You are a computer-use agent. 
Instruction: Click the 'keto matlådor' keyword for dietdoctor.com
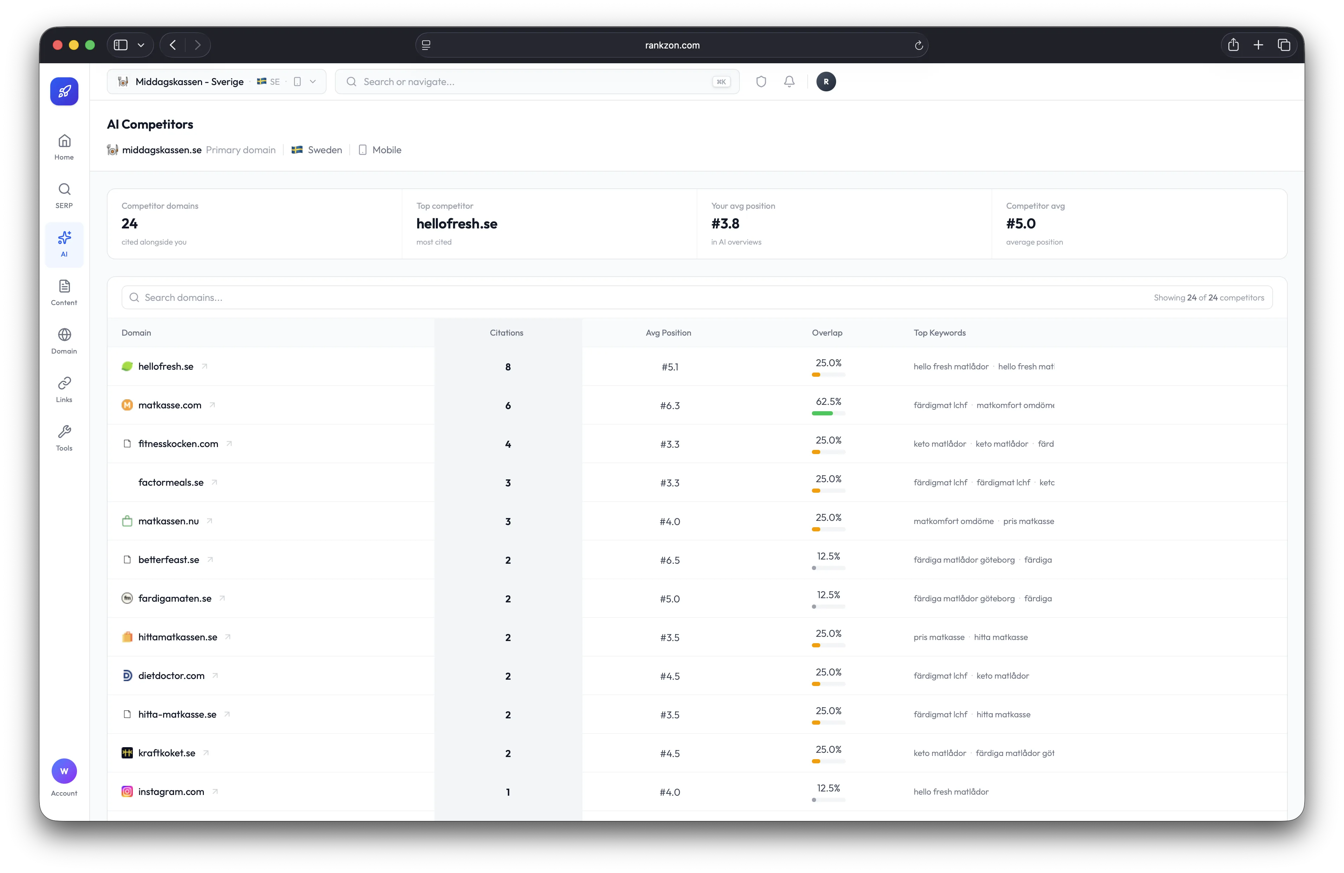[1003, 676]
